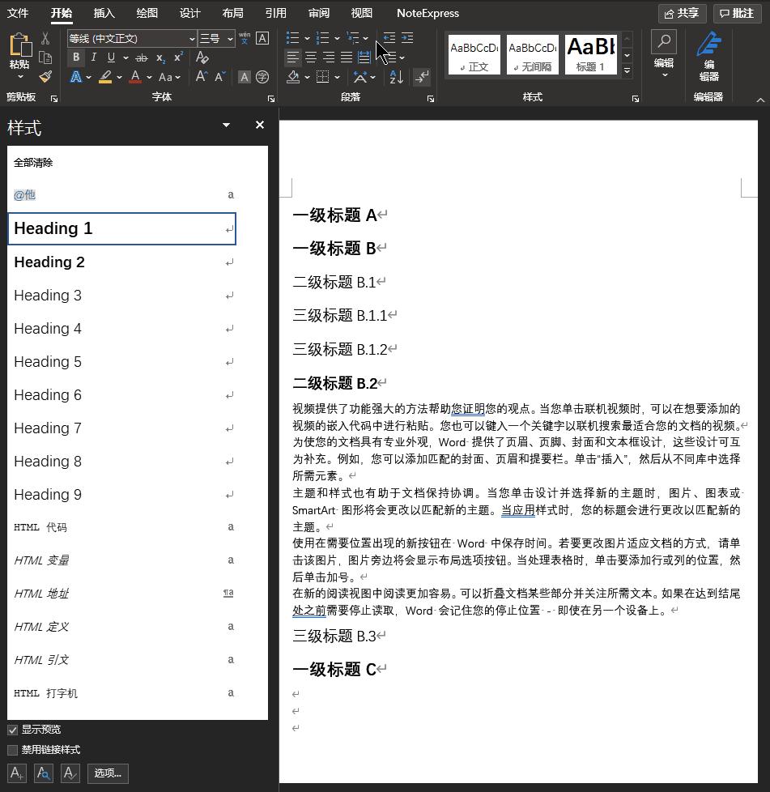Toggle Show/Hide paragraph marks
This screenshot has height=792, width=770.
point(422,77)
